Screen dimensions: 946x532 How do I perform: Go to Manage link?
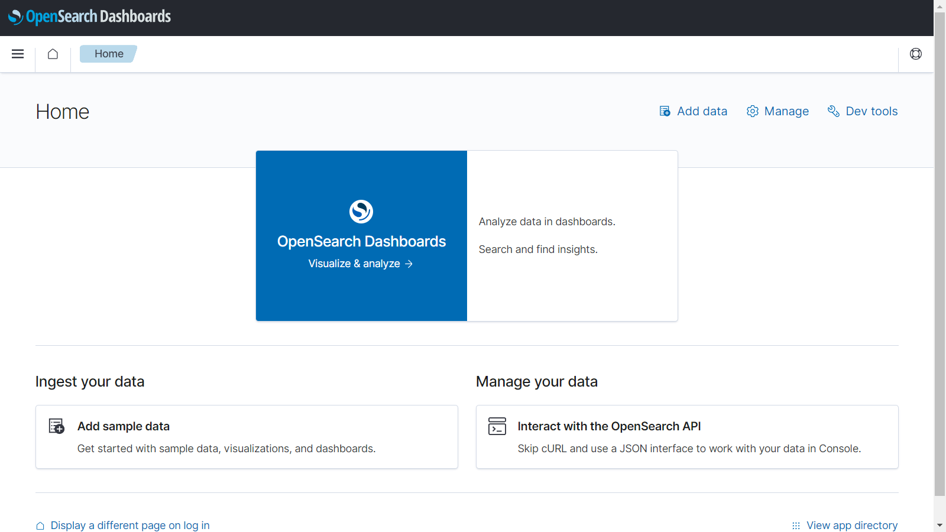pos(786,111)
